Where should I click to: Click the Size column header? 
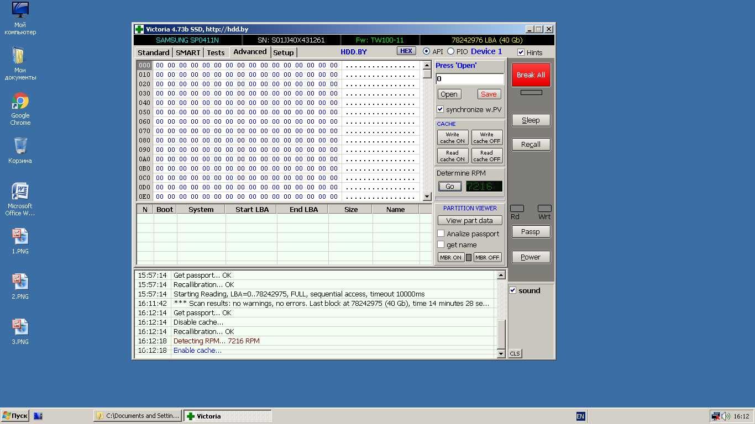click(x=350, y=209)
